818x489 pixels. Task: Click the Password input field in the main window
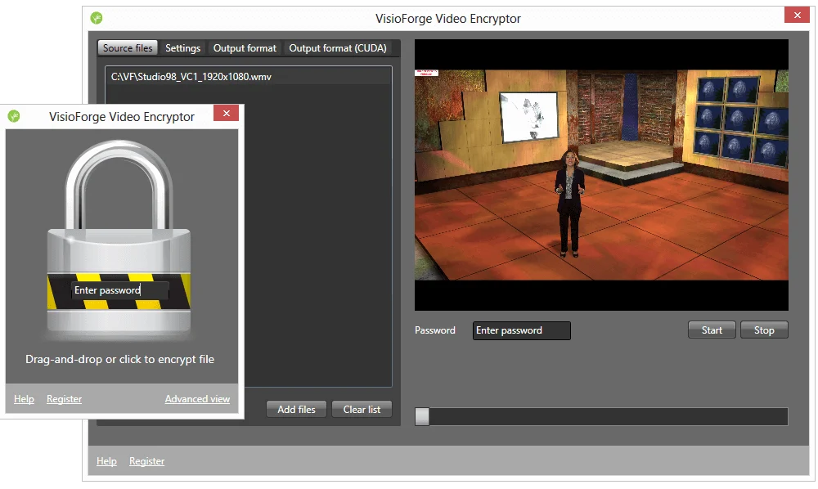coord(521,330)
